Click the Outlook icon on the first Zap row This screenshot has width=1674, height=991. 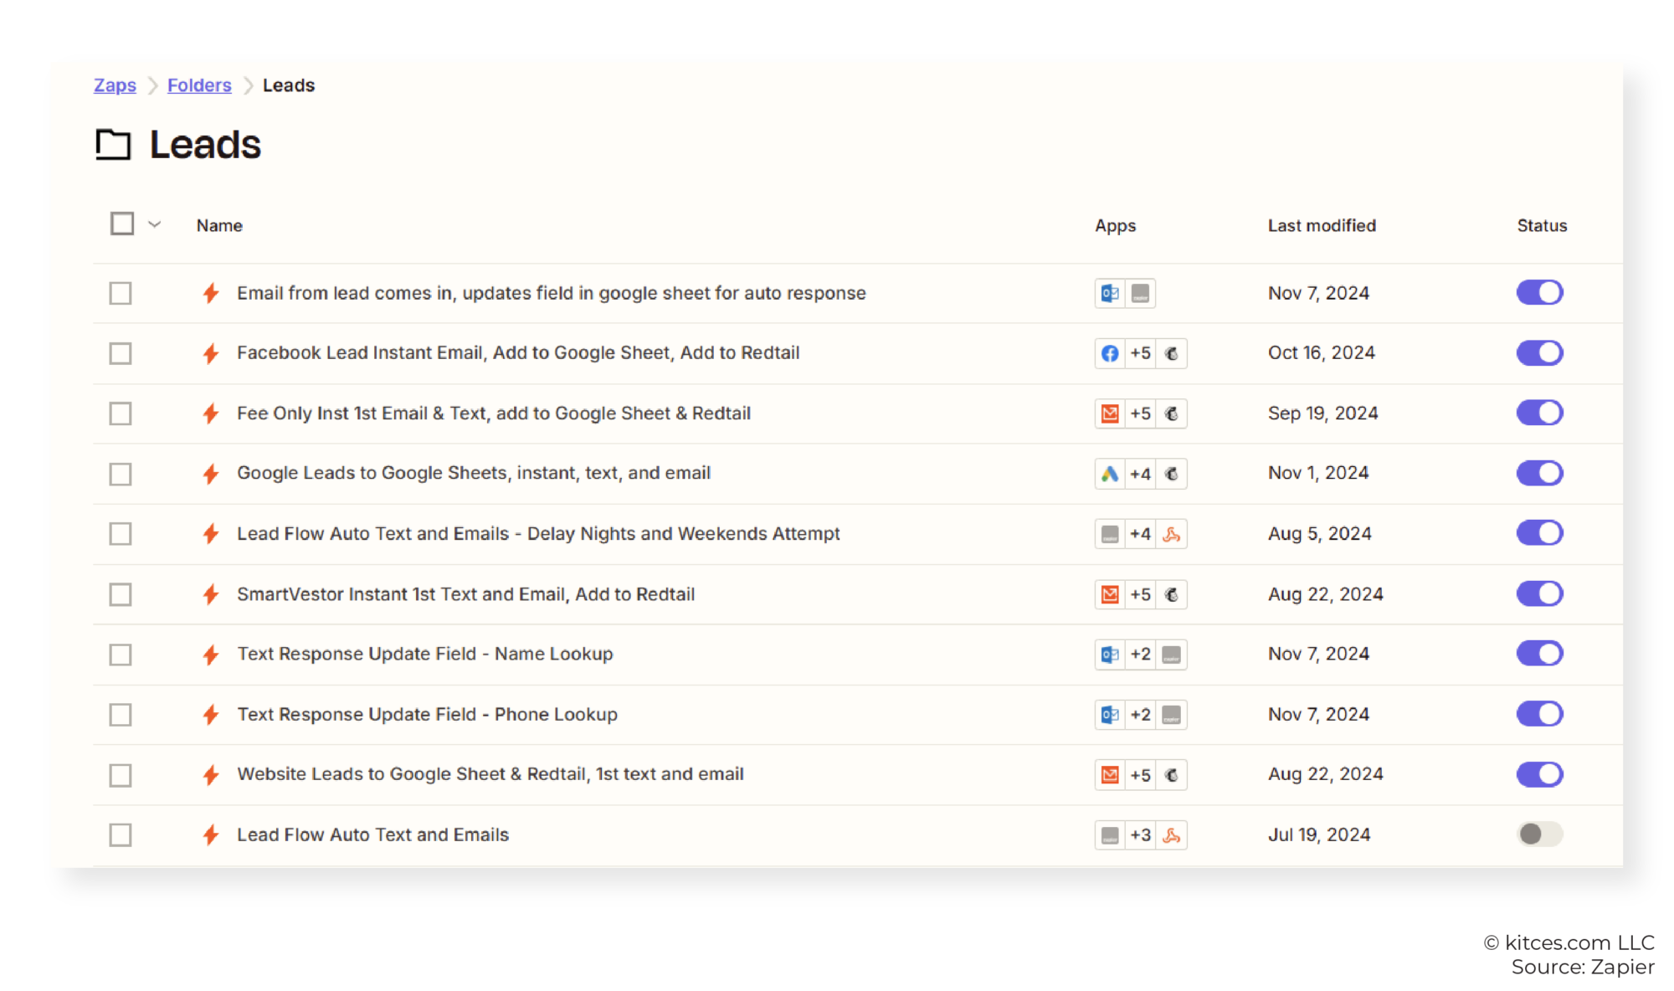point(1110,293)
